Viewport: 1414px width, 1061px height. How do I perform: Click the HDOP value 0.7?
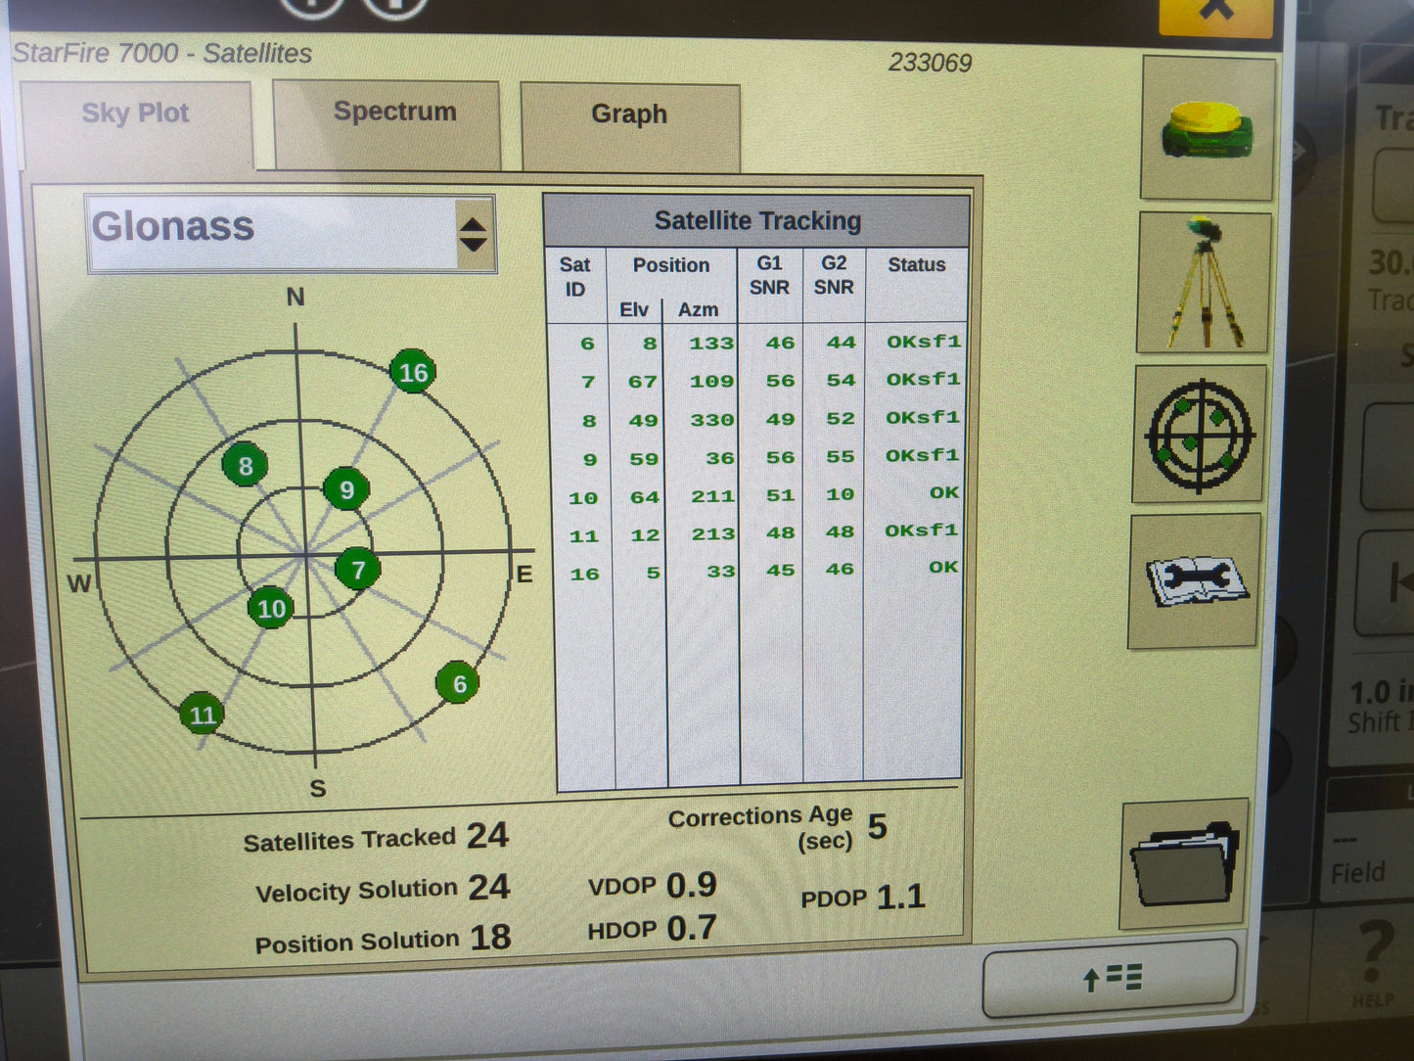(691, 927)
